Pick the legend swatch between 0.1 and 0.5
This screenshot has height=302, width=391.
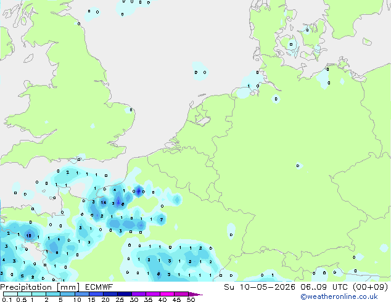point(10,294)
